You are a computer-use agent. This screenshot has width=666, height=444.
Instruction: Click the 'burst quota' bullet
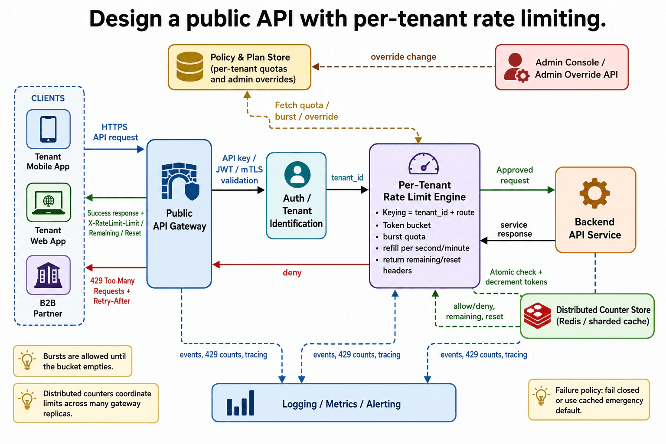coord(404,237)
